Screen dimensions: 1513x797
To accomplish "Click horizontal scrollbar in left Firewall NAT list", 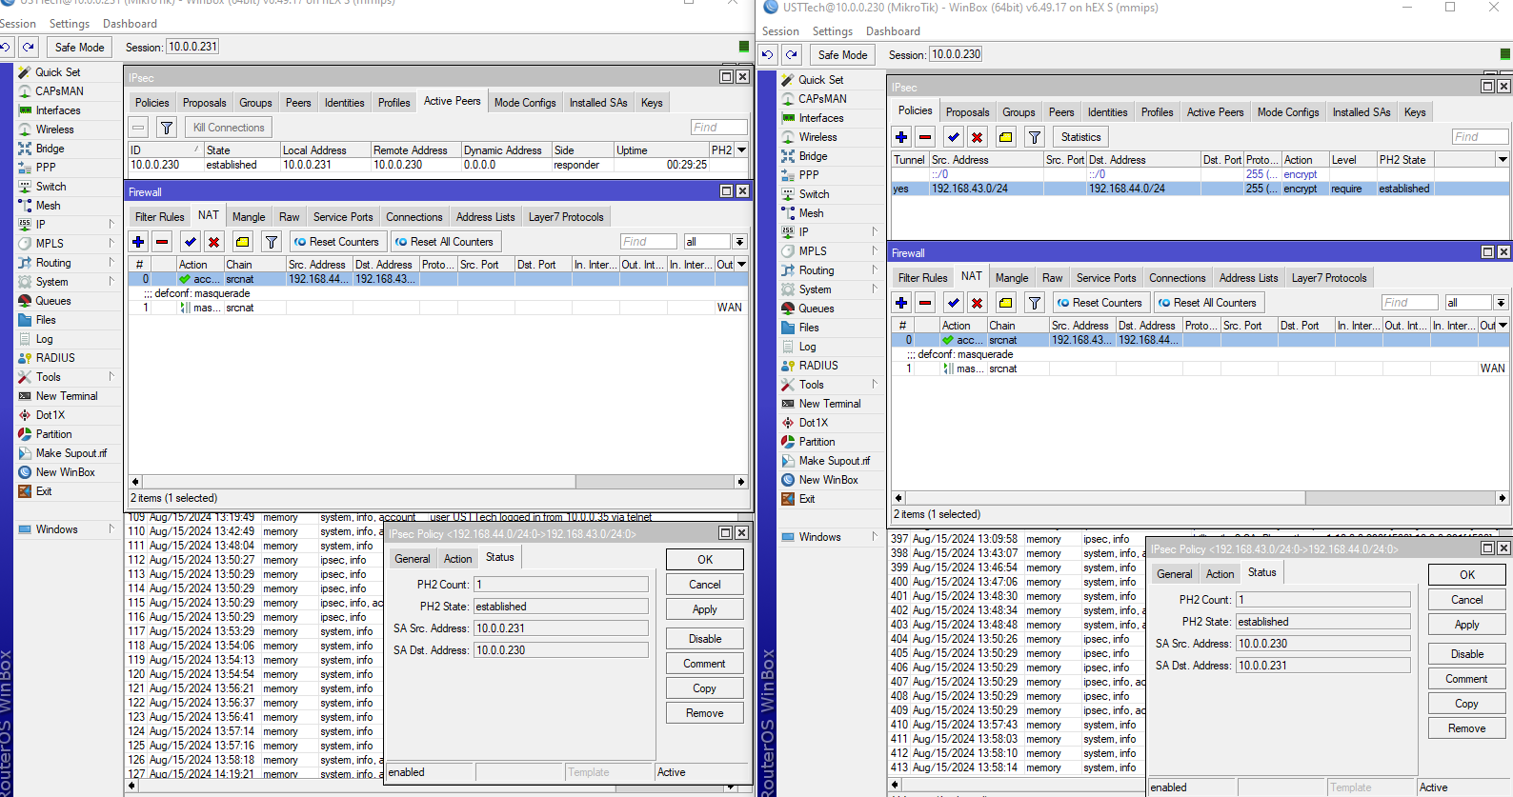I will [x=437, y=482].
